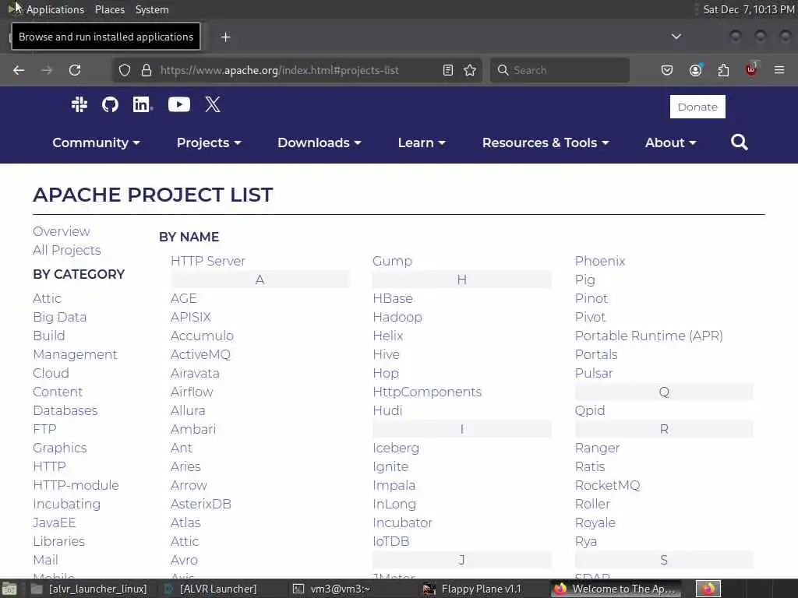Image resolution: width=798 pixels, height=598 pixels.
Task: Open the Databases category link
Action: coord(65,411)
